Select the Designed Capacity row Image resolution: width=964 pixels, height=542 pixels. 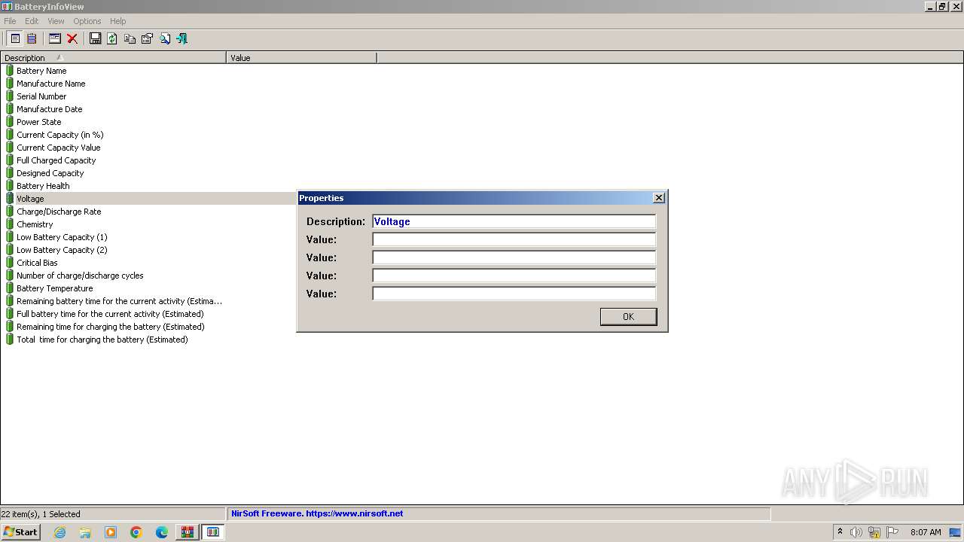pyautogui.click(x=50, y=173)
